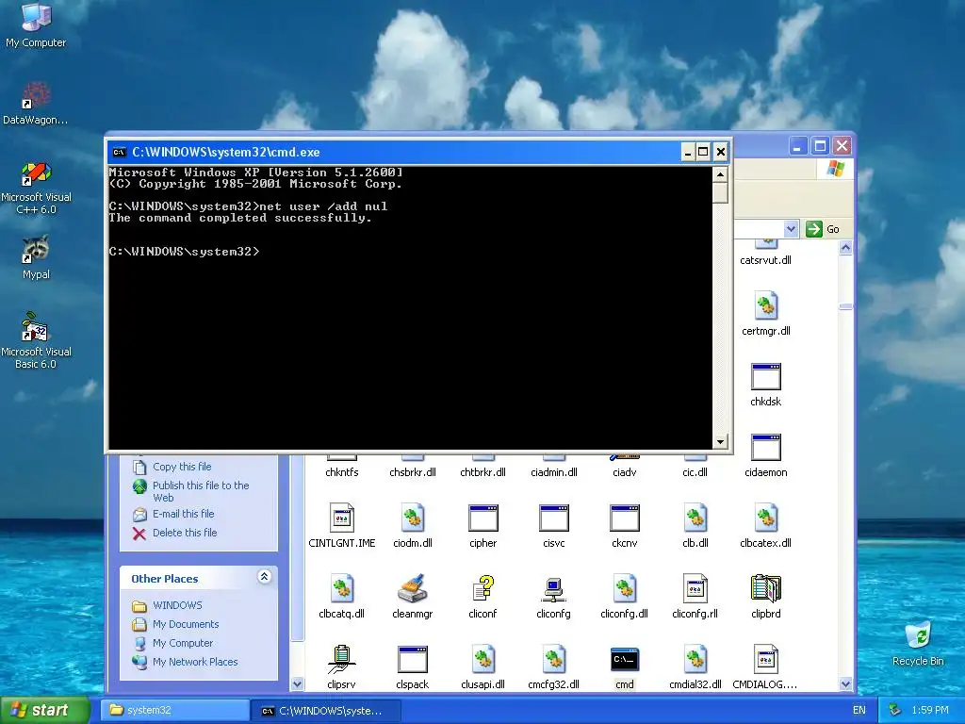The width and height of the screenshot is (965, 724).
Task: Click cmd.exe title bar system menu icon
Action: 120,152
